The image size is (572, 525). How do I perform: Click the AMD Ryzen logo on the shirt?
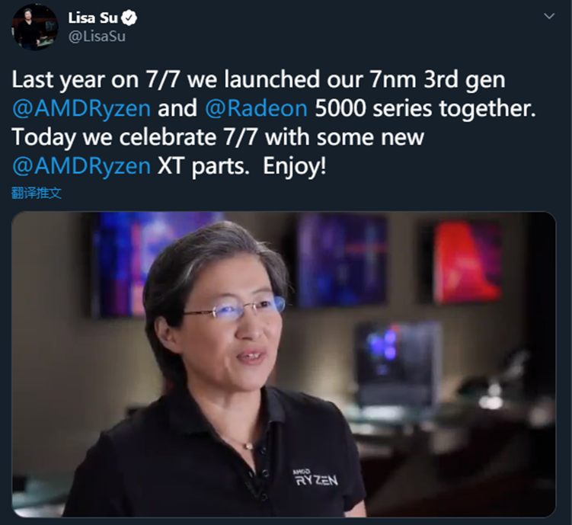click(x=316, y=478)
